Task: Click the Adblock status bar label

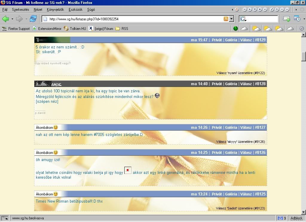Action: (296, 218)
